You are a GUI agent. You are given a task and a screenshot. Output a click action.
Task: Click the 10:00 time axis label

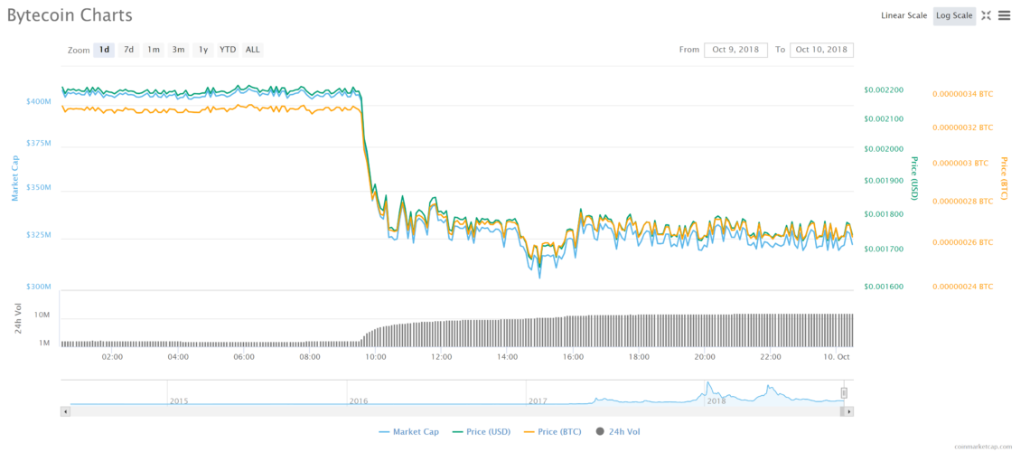click(376, 357)
